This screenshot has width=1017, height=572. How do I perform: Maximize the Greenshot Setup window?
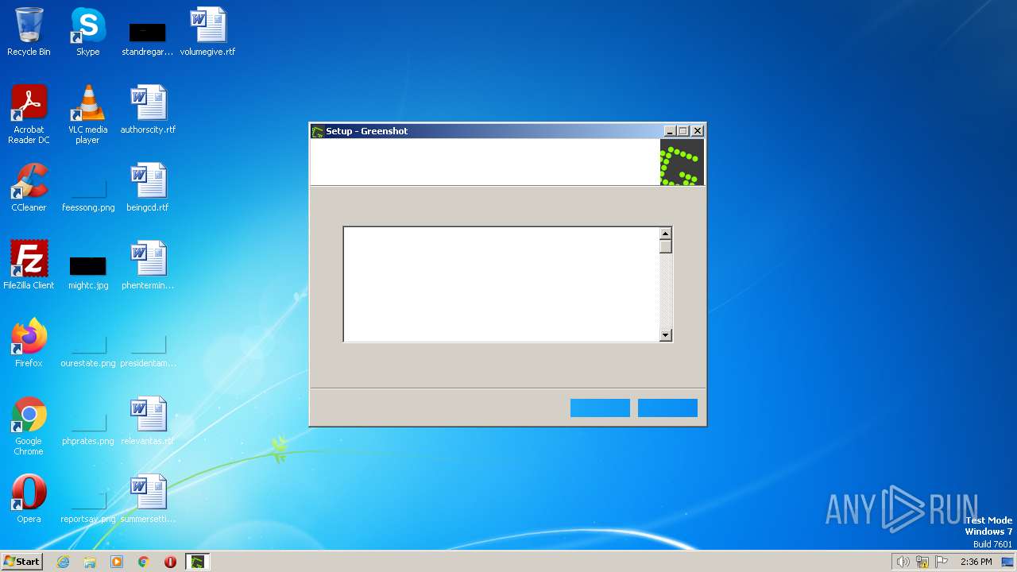coord(683,131)
